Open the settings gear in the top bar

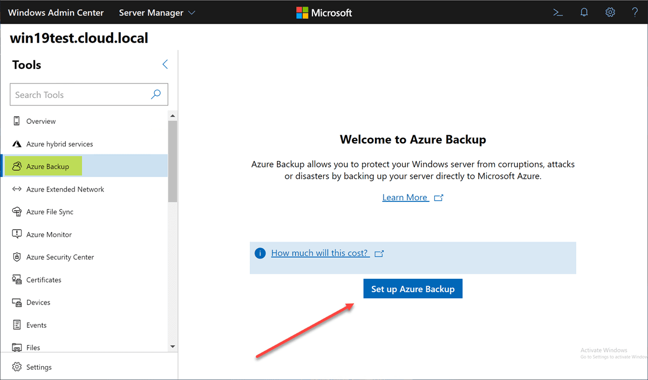click(610, 12)
